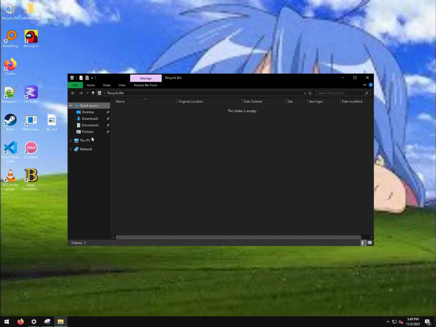Sort by the Date modified column

pyautogui.click(x=356, y=102)
